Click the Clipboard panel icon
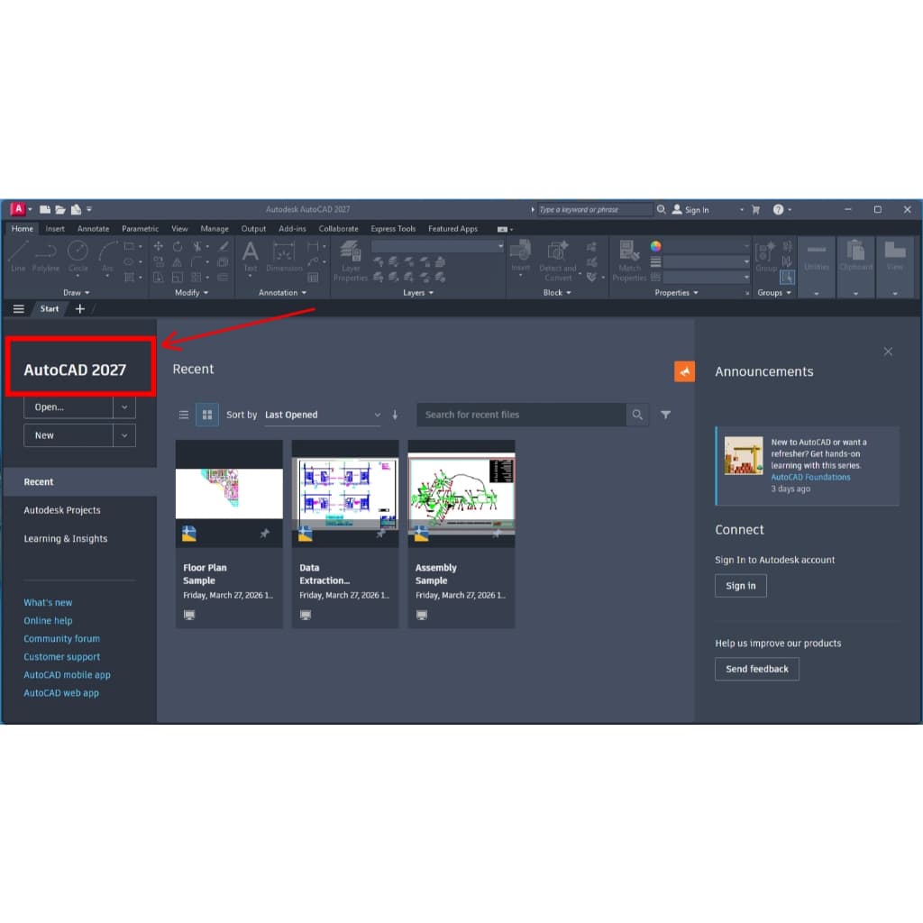This screenshot has height=923, width=923. click(x=856, y=257)
